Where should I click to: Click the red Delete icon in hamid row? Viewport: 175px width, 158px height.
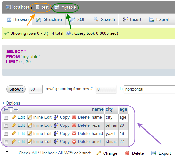tap(74, 133)
